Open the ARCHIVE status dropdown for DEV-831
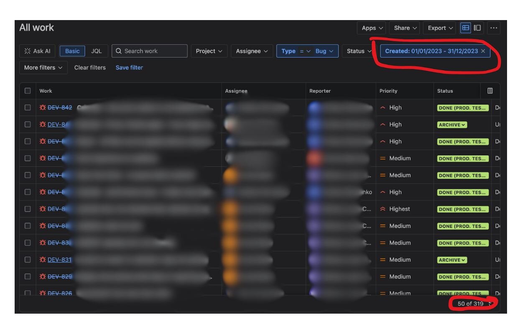The width and height of the screenshot is (520, 322). 452,260
